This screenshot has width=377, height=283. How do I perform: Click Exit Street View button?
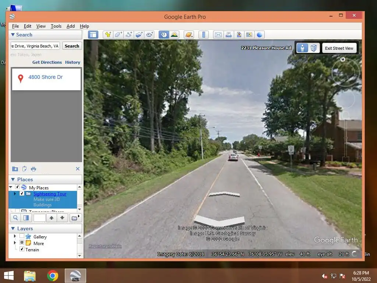(339, 48)
